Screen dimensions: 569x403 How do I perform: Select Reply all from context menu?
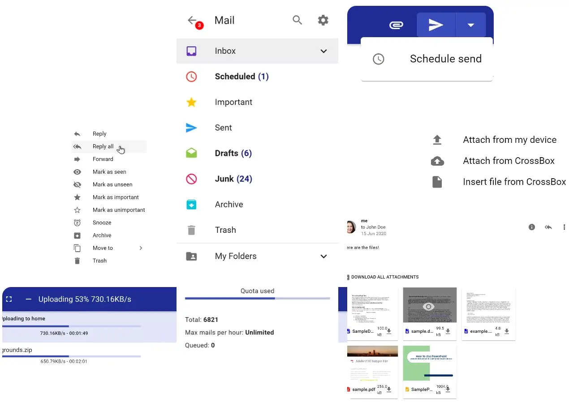tap(103, 146)
